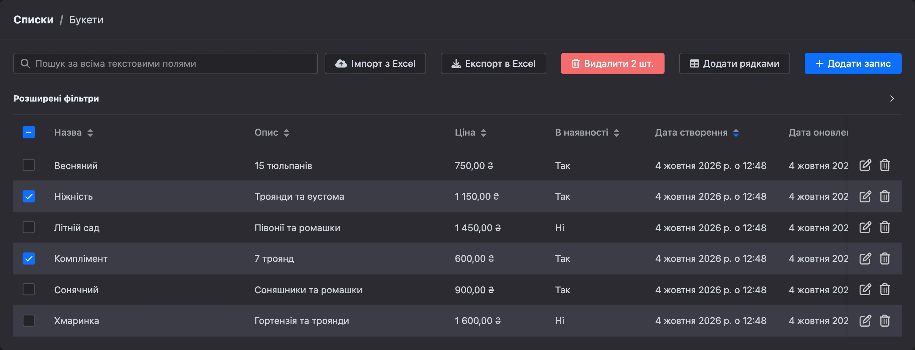
Task: Expand Розширені фільтри with the chevron
Action: pos(892,99)
